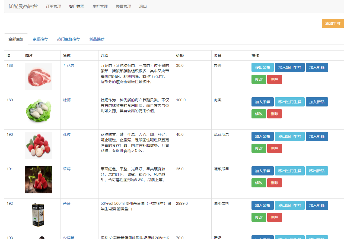The width and height of the screenshot is (347, 239).
Task: Open the 热门生鲜推荐 tab
Action: point(68,39)
